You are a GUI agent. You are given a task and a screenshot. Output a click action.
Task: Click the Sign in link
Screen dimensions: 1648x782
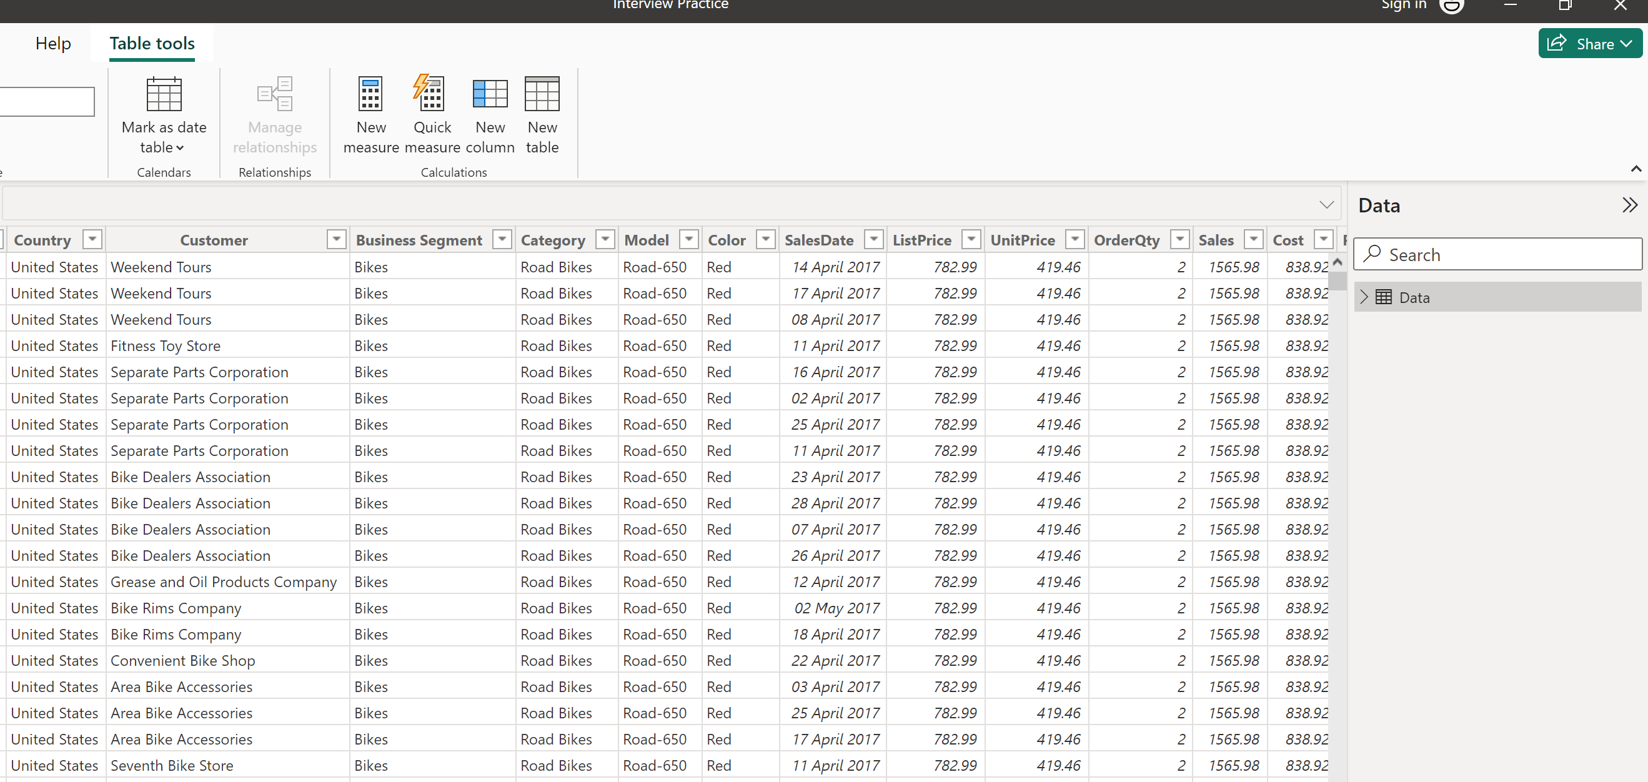pos(1404,5)
